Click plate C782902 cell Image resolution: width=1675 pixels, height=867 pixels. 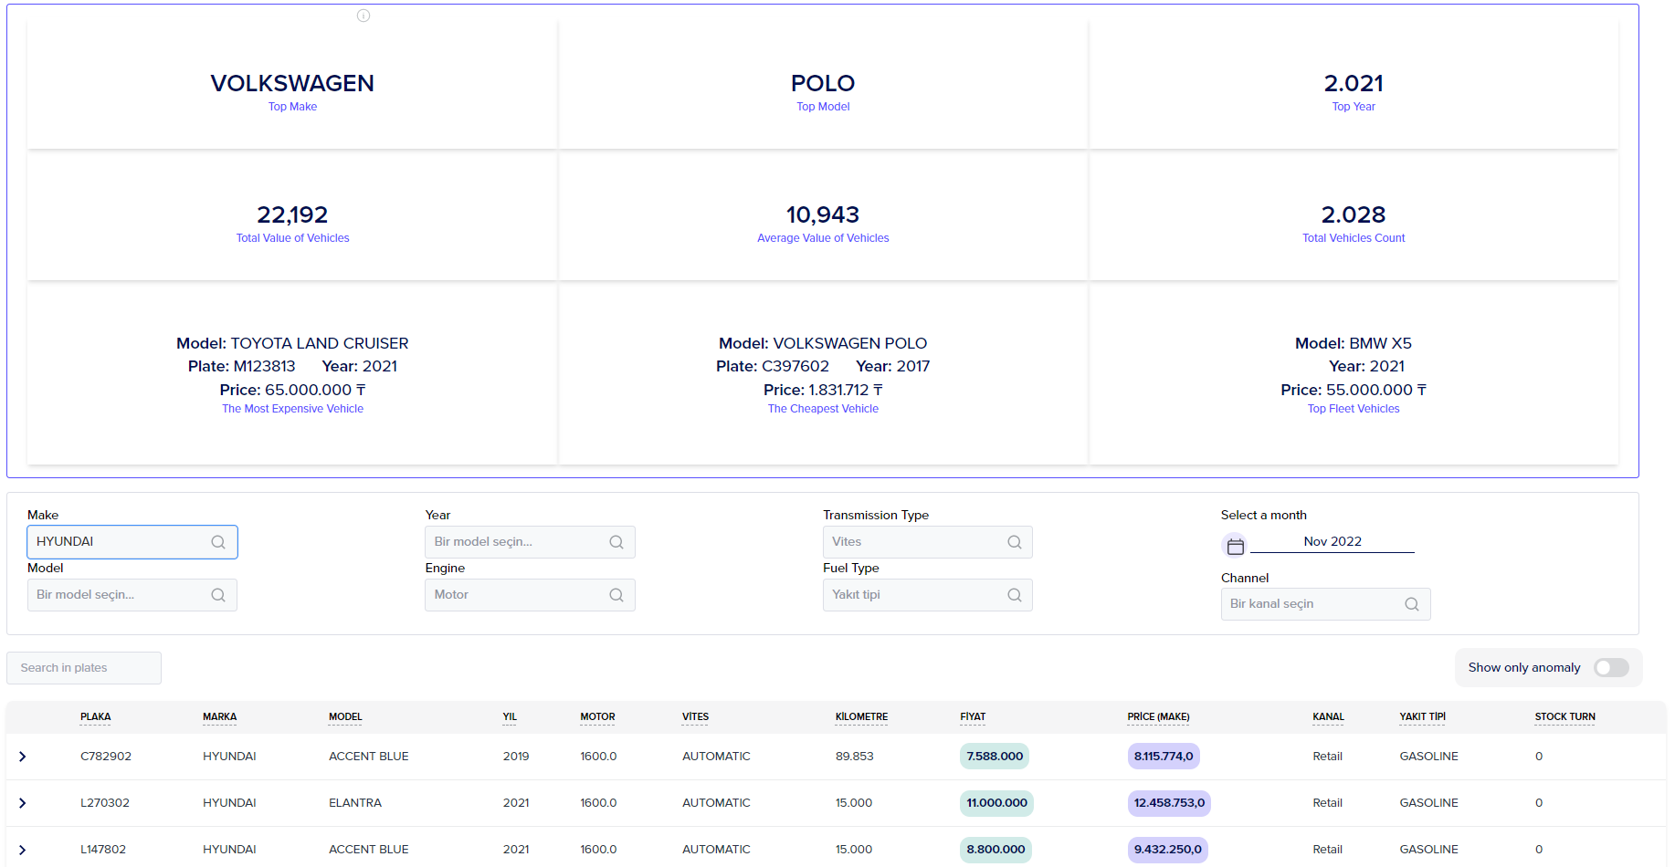click(106, 757)
